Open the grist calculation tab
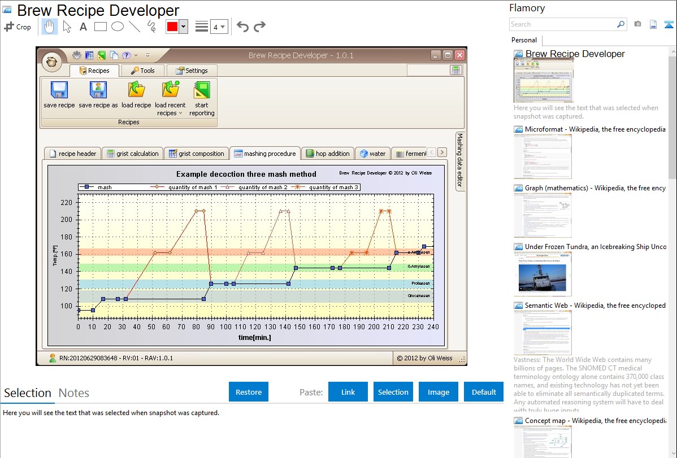This screenshot has height=458, width=677. pyautogui.click(x=133, y=154)
